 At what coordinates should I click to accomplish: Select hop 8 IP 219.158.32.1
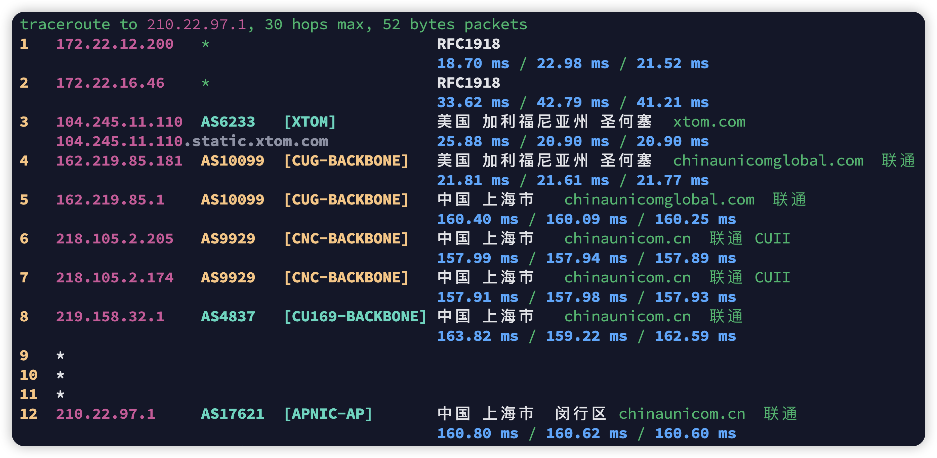(x=110, y=317)
